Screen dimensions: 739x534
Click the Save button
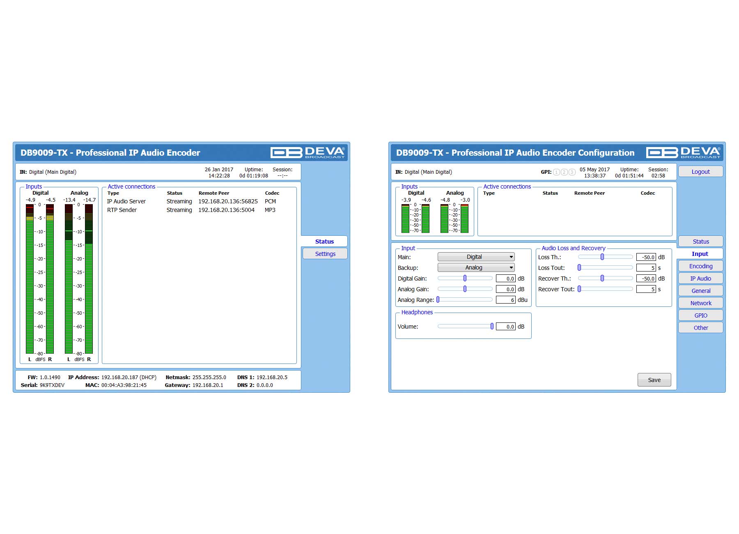tap(654, 380)
